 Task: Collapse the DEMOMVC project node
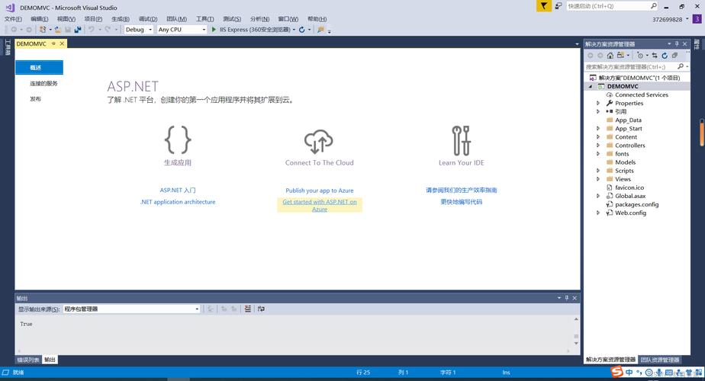coord(591,86)
